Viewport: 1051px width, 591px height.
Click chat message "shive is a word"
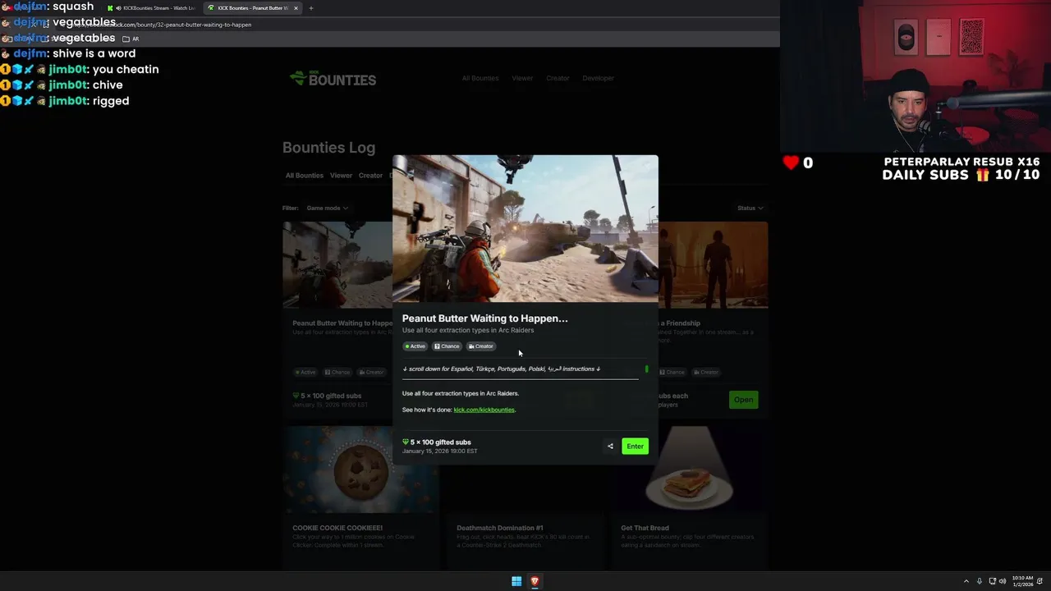pos(94,53)
